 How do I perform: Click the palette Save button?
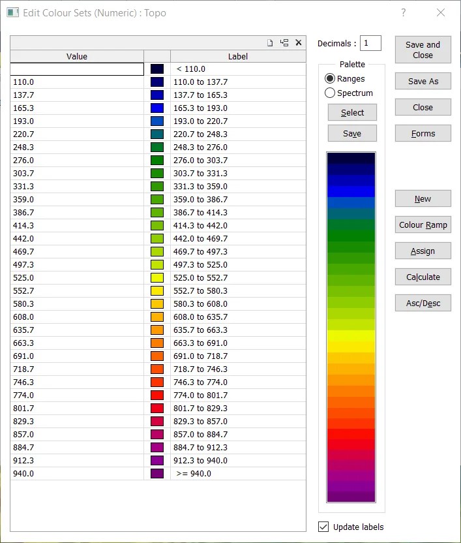point(352,133)
